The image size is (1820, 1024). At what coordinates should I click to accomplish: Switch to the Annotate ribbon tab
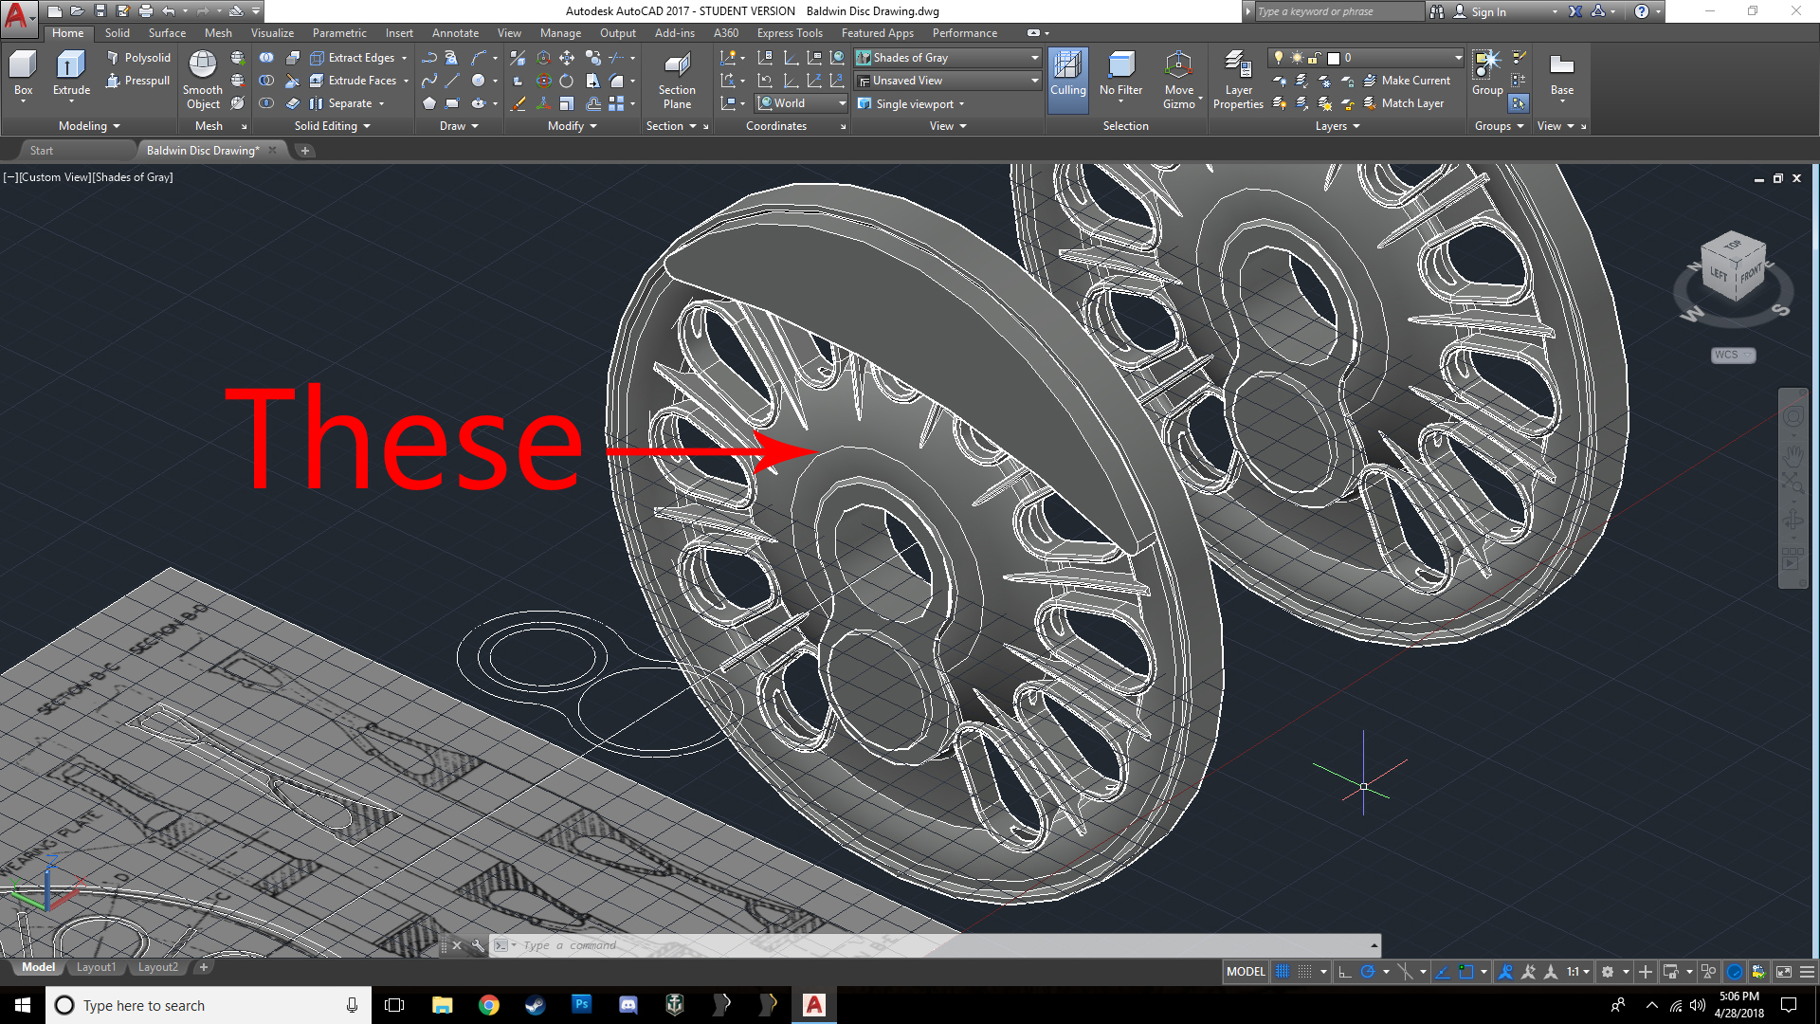pos(455,33)
